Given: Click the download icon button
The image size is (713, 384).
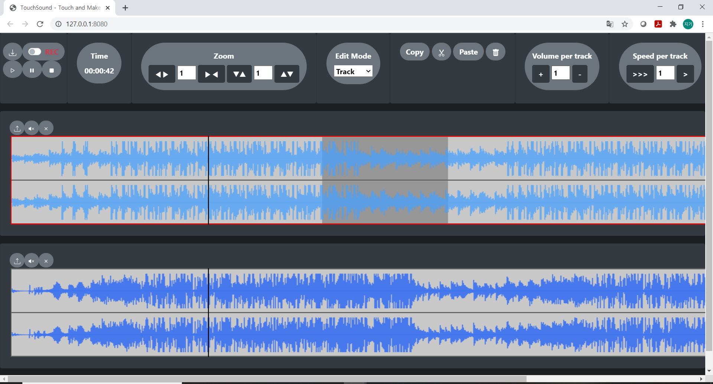Looking at the screenshot, I should tap(13, 52).
